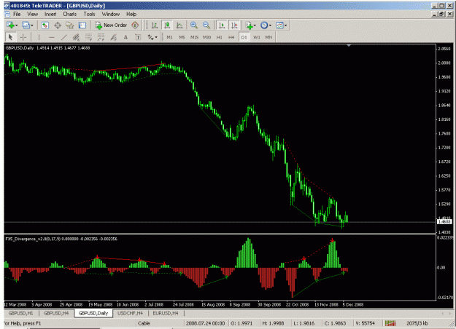Switch timeframe to W1 weekly
This screenshot has width=456, height=329.
[257, 37]
